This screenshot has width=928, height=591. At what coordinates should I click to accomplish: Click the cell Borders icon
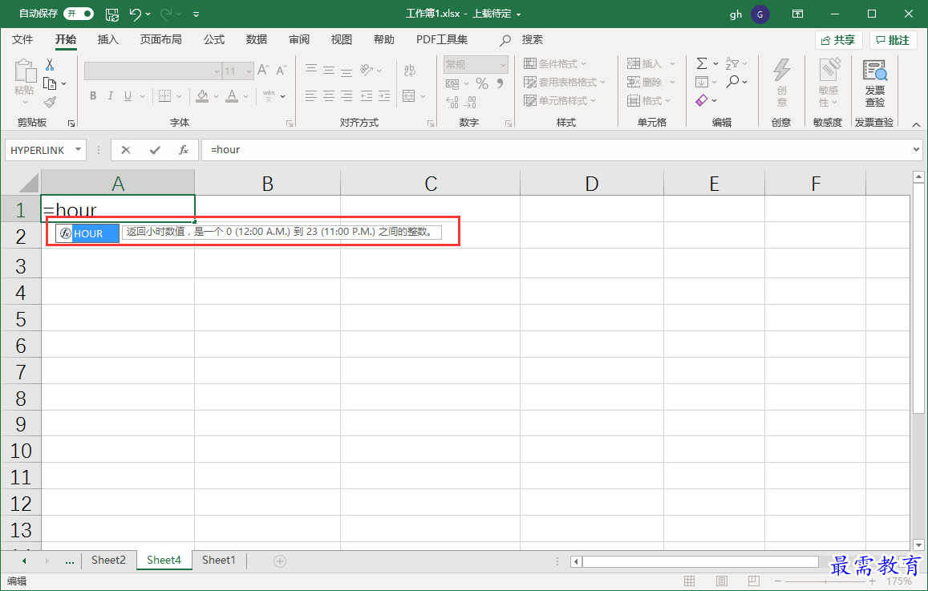[x=164, y=96]
